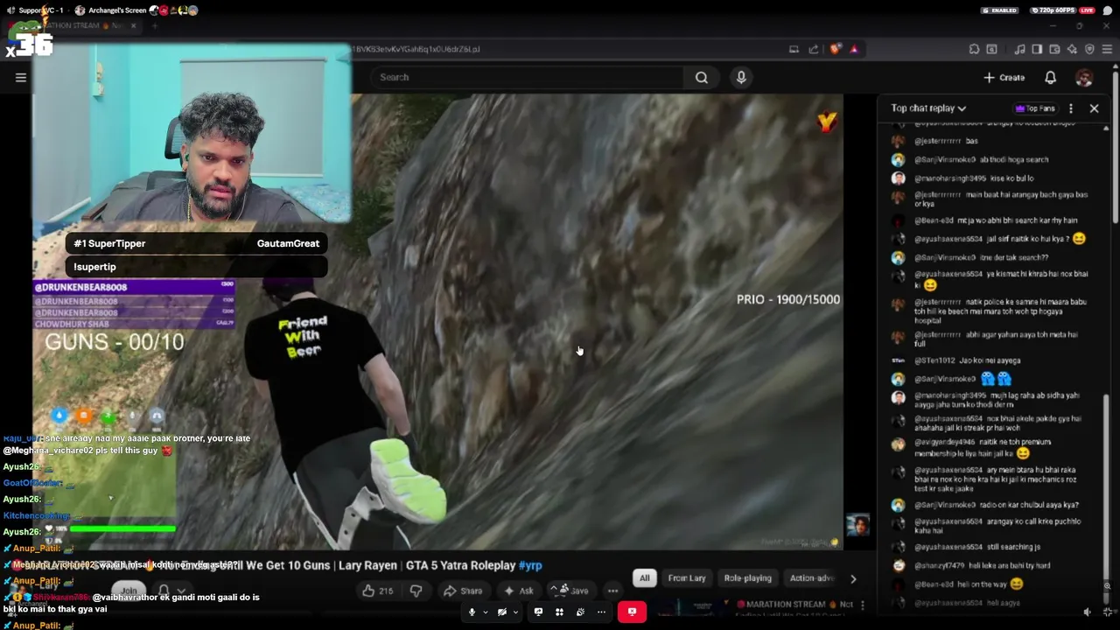Open Brave wallet icon
The image size is (1120, 630).
pos(1054,49)
